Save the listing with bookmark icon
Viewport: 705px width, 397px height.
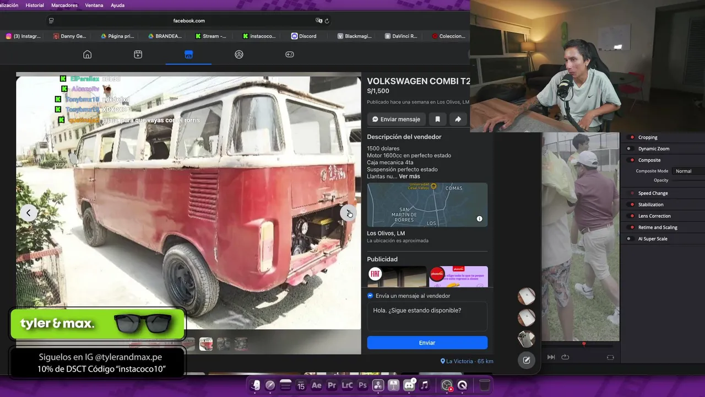click(437, 119)
